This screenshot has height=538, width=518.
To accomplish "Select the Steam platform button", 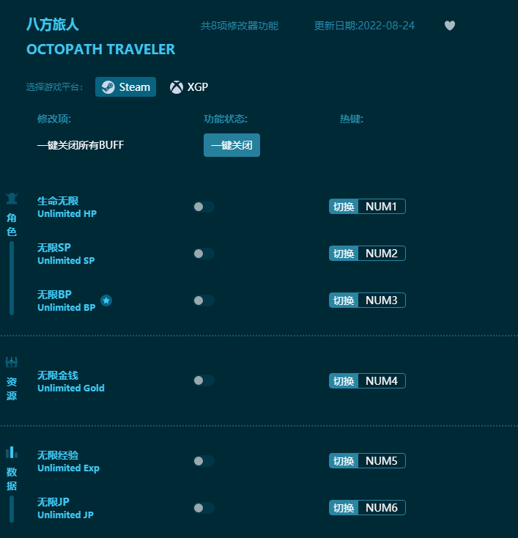I will click(125, 86).
